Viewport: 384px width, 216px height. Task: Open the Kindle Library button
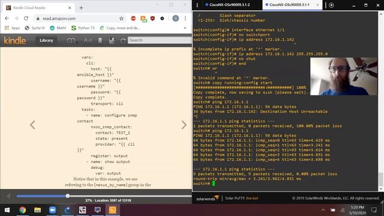click(x=46, y=40)
